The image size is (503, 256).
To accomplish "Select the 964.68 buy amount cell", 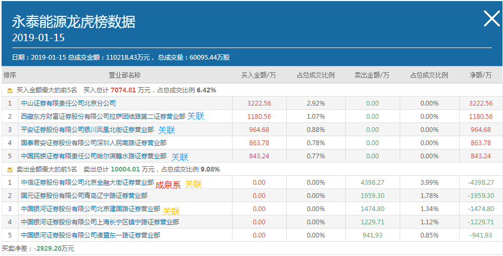I will 259,130.
